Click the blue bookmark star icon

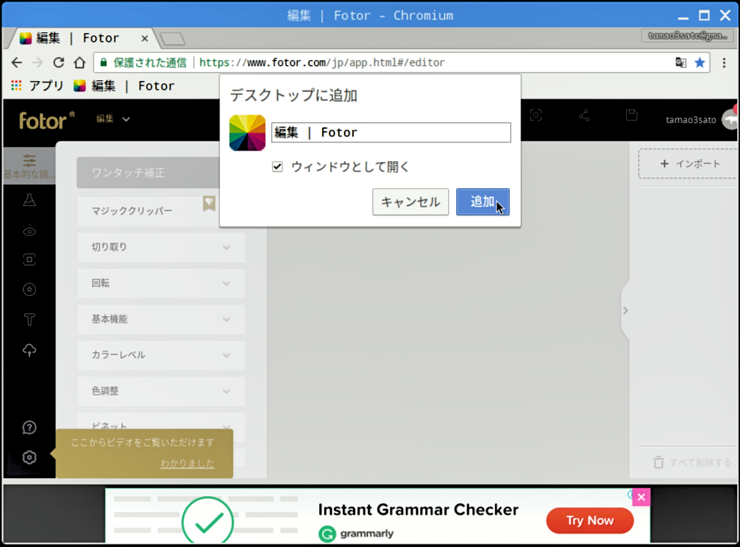coord(700,62)
